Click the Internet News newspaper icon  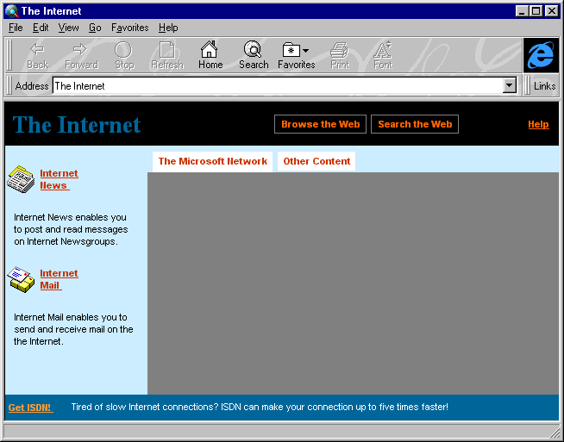(x=21, y=179)
